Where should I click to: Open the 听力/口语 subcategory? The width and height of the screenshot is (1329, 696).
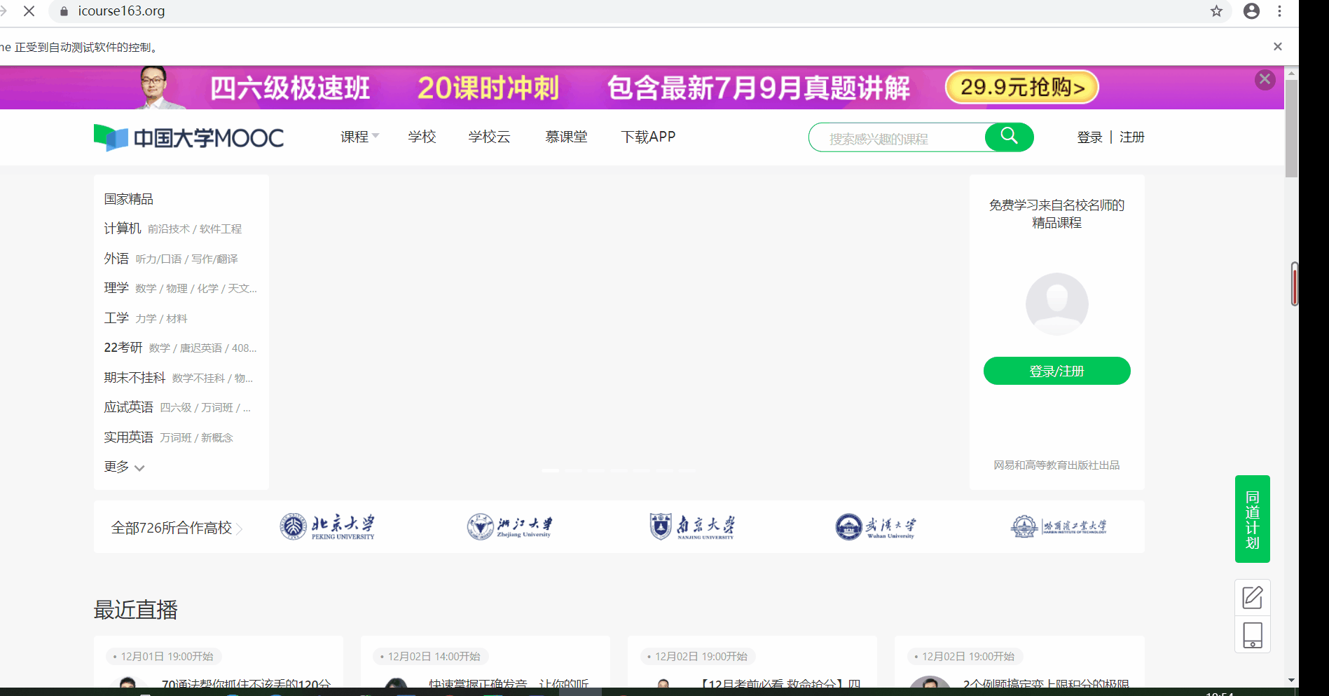click(158, 259)
